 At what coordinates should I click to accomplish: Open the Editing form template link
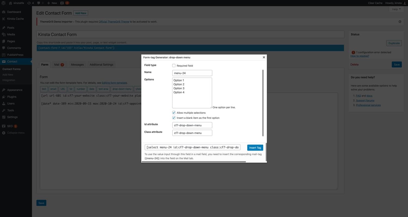click(114, 82)
